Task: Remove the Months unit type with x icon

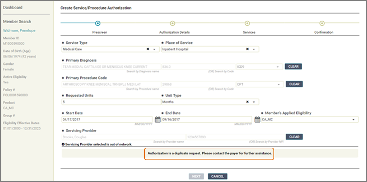Action: 247,102
